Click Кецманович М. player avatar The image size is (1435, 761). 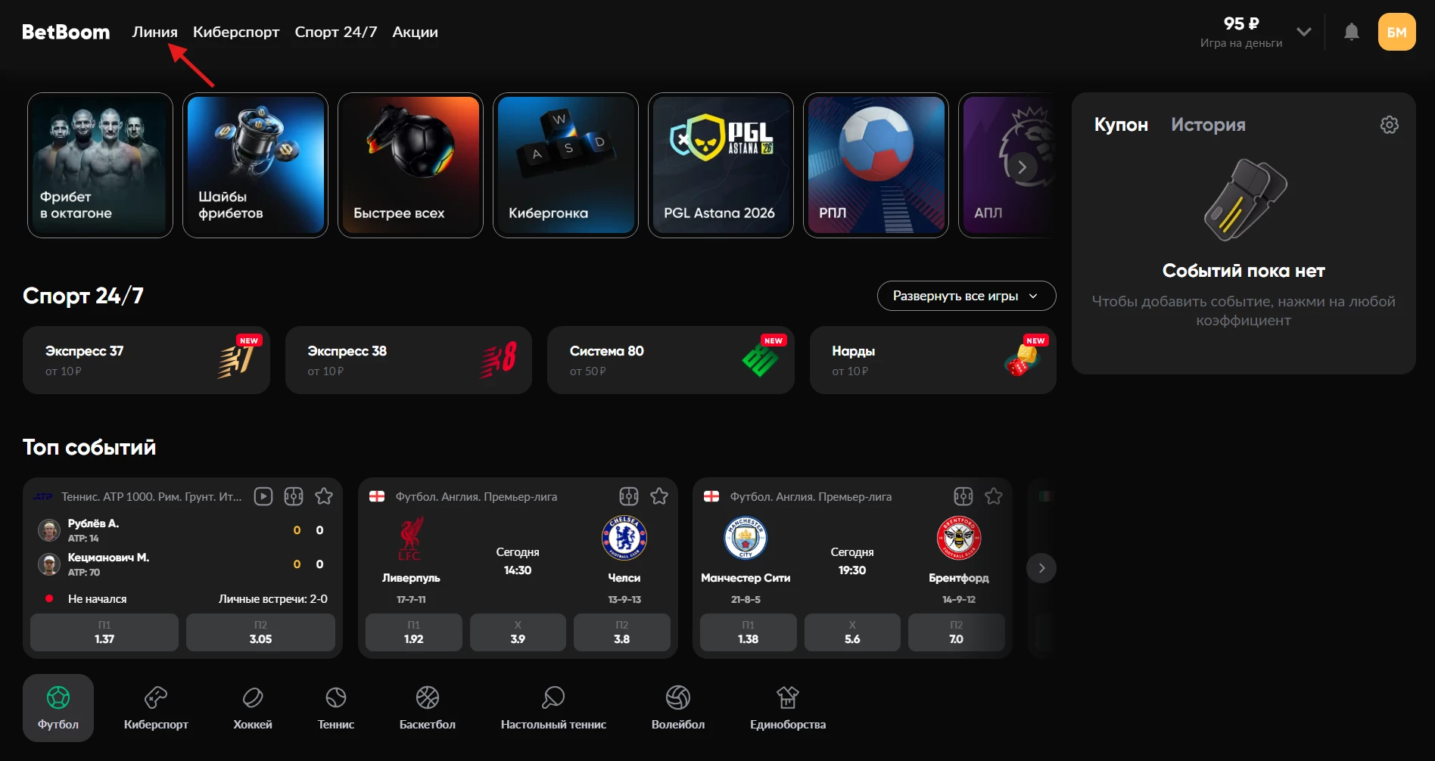pos(49,564)
